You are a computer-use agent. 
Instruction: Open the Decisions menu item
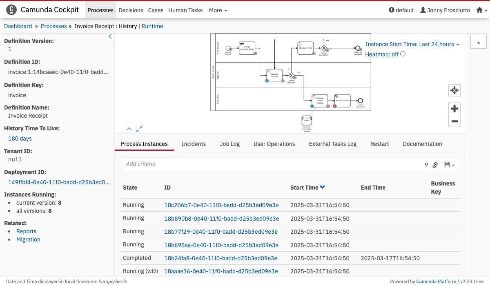tap(131, 10)
